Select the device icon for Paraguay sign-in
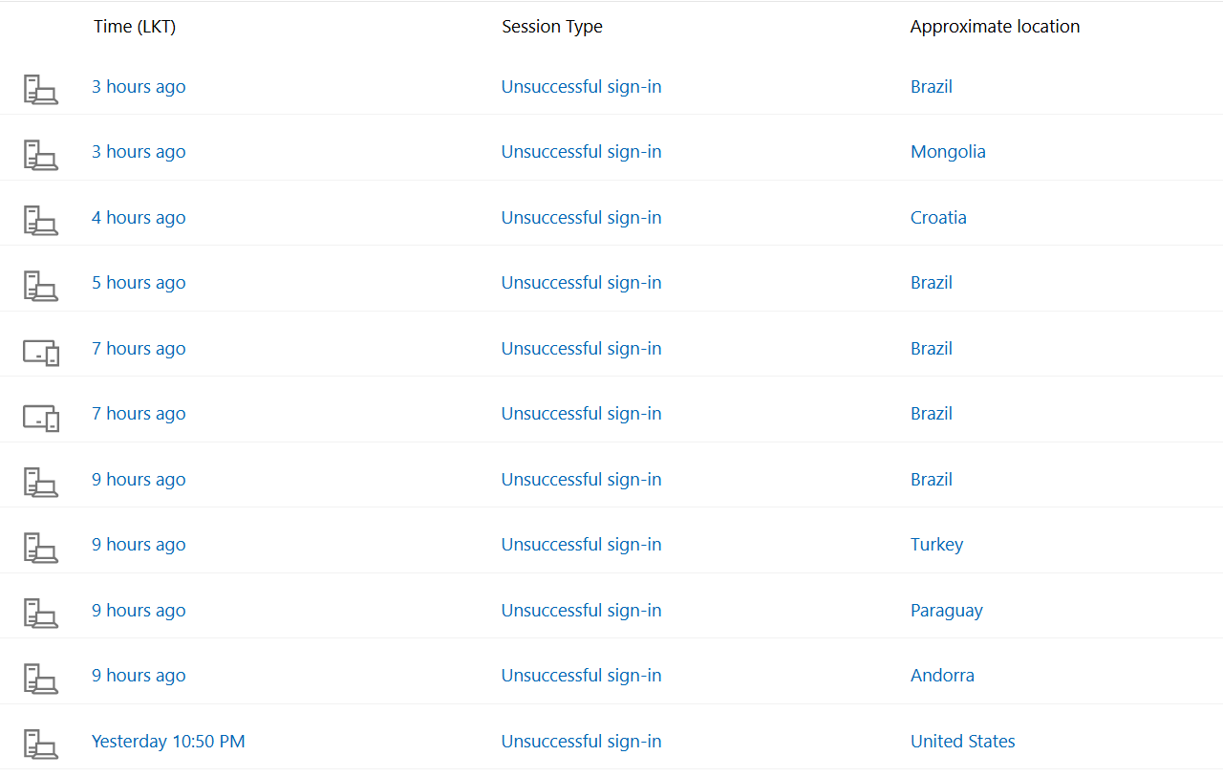The image size is (1223, 777). pos(40,613)
